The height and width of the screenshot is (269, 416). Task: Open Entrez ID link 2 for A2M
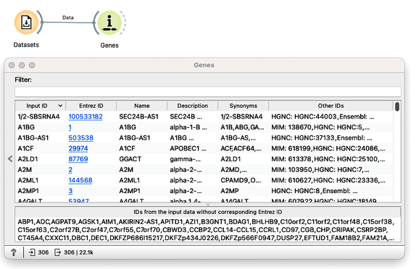click(70, 170)
